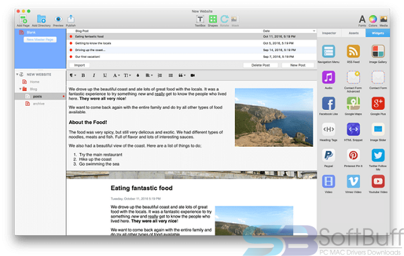
Task: Select the Twitter Follow Me widget
Action: click(378, 155)
